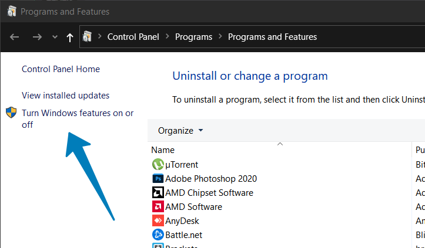Click the shield icon beside Windows features
This screenshot has width=425, height=248.
click(11, 113)
